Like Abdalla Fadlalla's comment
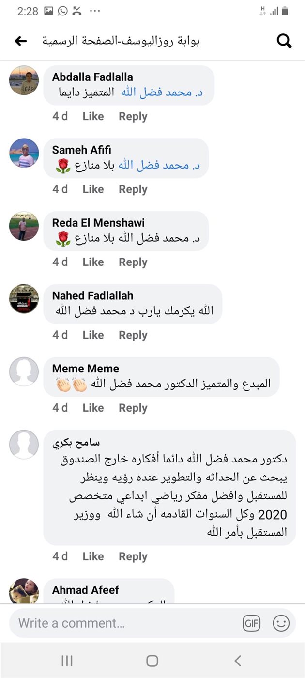The image size is (305, 678). coord(93,117)
